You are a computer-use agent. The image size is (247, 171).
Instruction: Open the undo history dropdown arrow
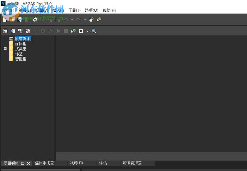[72, 20]
